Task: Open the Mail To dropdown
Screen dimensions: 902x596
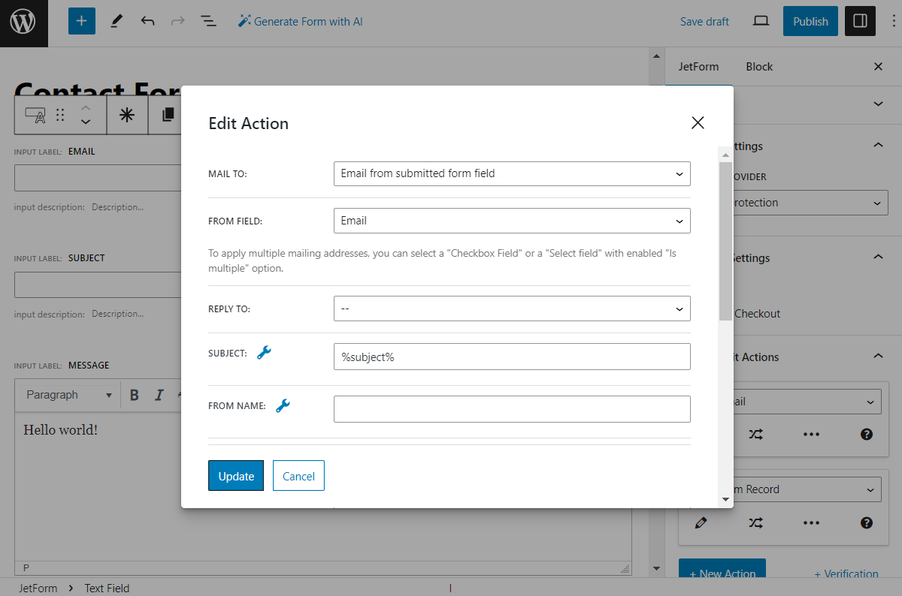Action: tap(511, 173)
